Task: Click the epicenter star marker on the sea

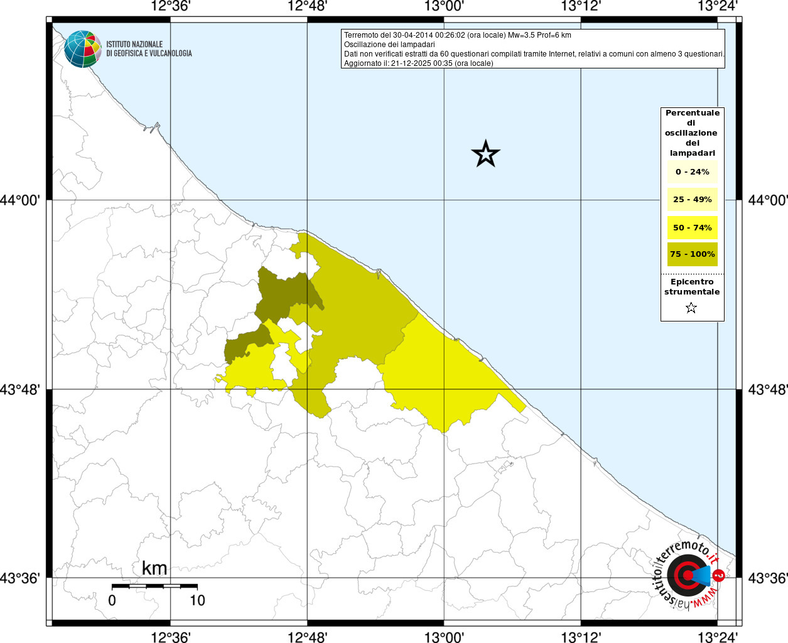Action: pos(485,154)
